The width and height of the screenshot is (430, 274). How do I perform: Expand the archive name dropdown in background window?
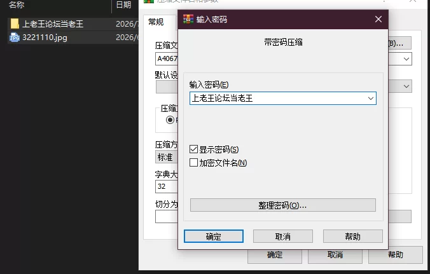406,59
